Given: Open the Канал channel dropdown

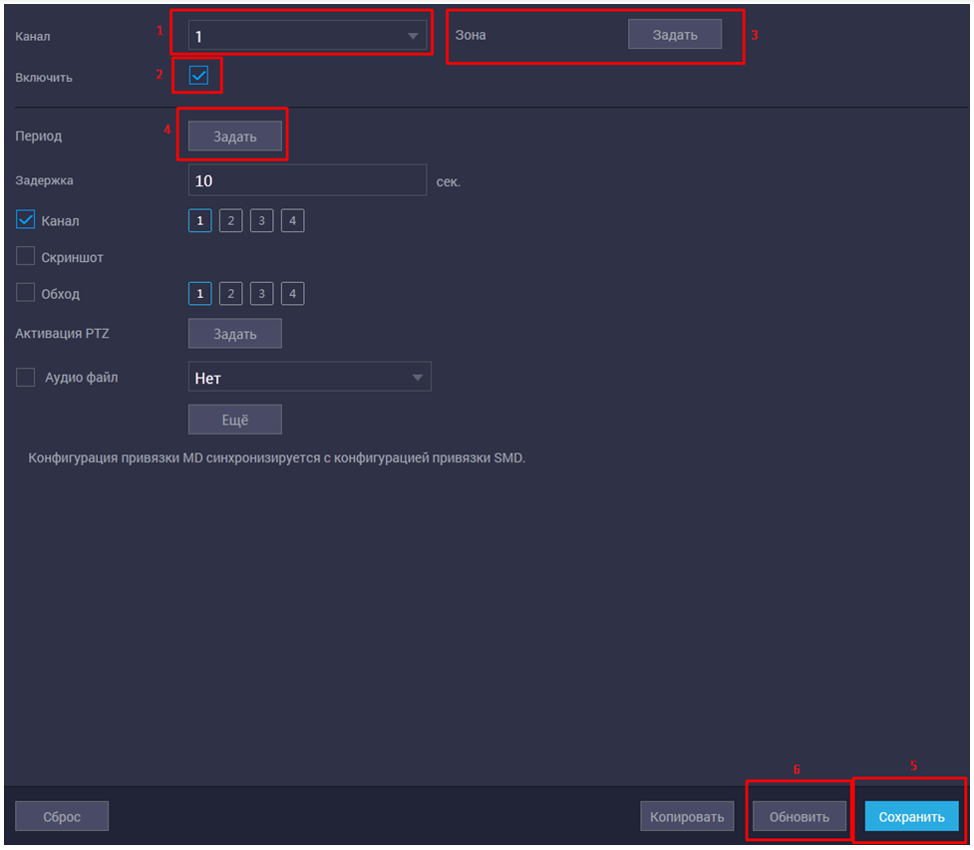Looking at the screenshot, I should point(307,37).
